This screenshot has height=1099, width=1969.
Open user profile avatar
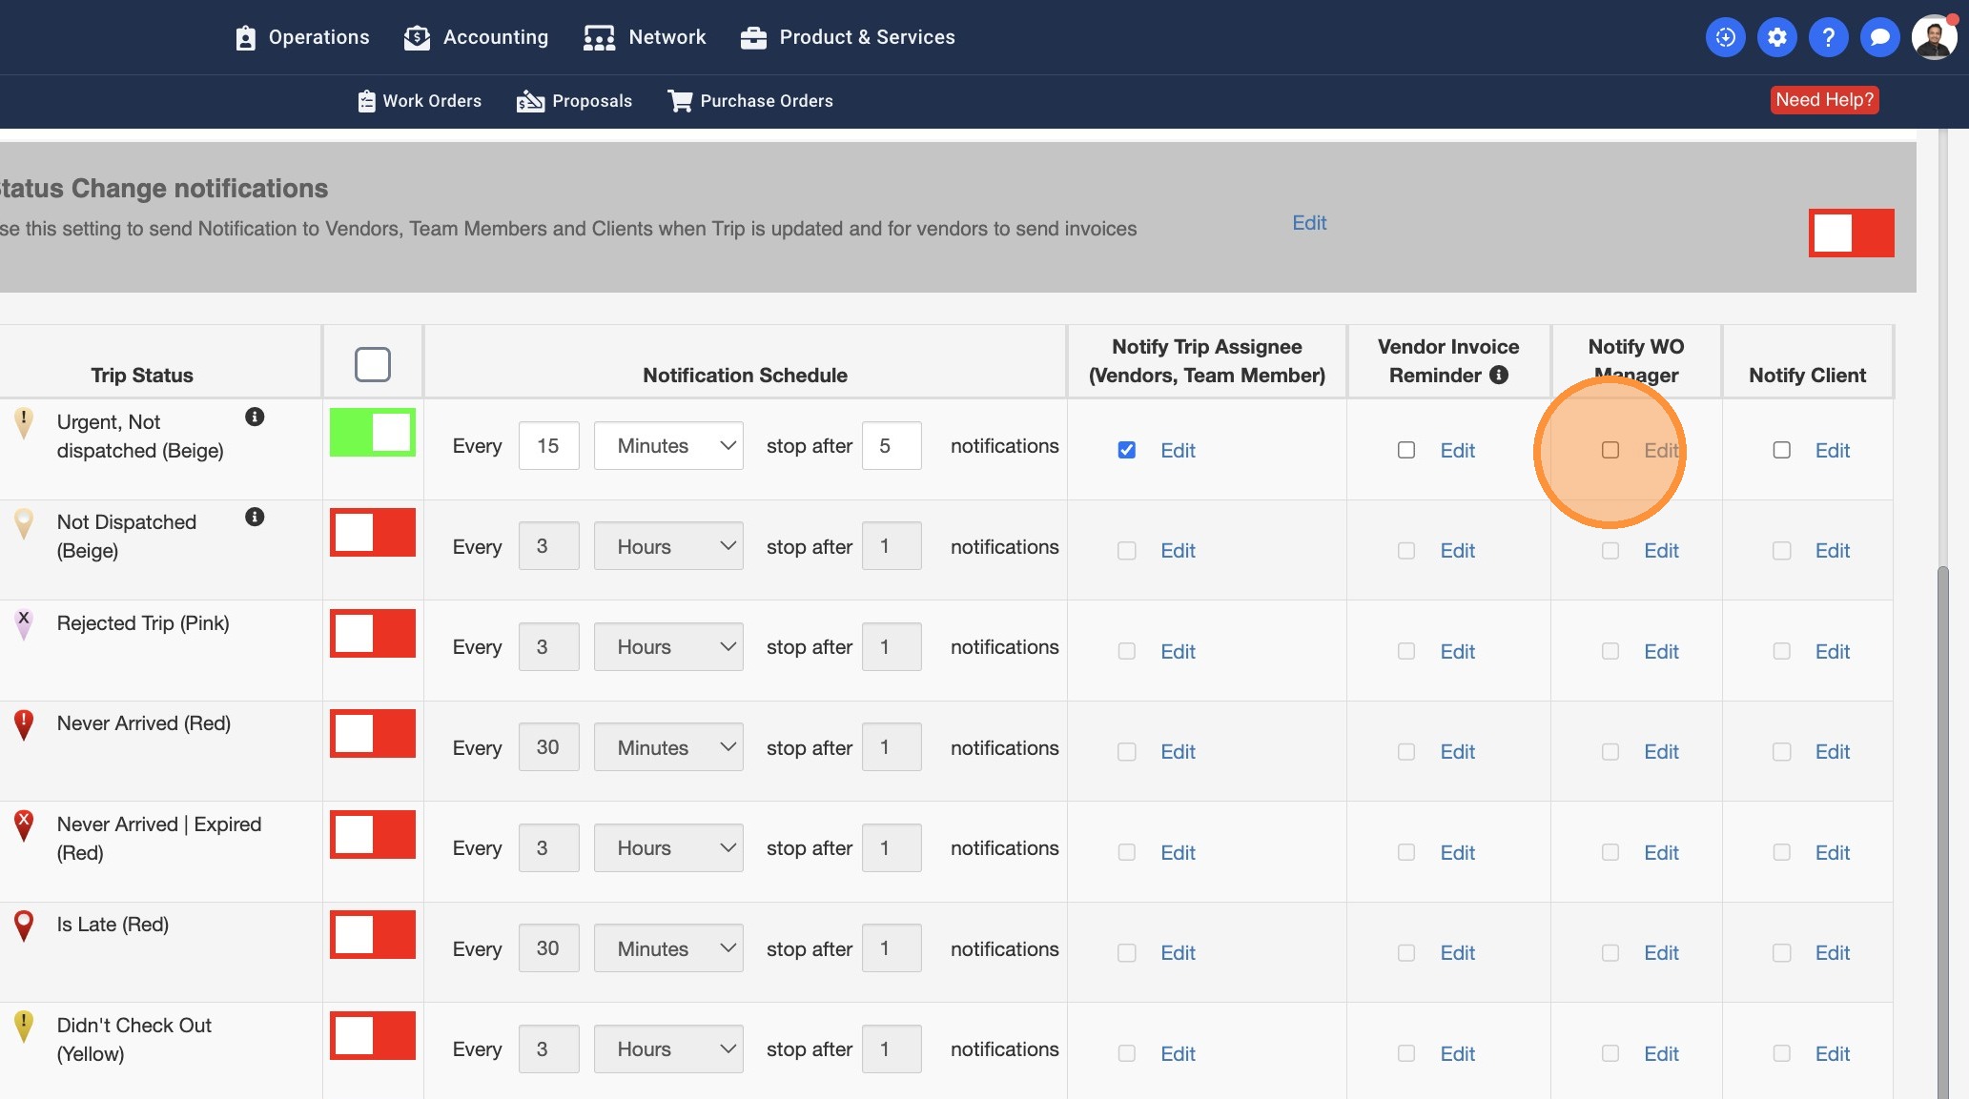tap(1934, 37)
